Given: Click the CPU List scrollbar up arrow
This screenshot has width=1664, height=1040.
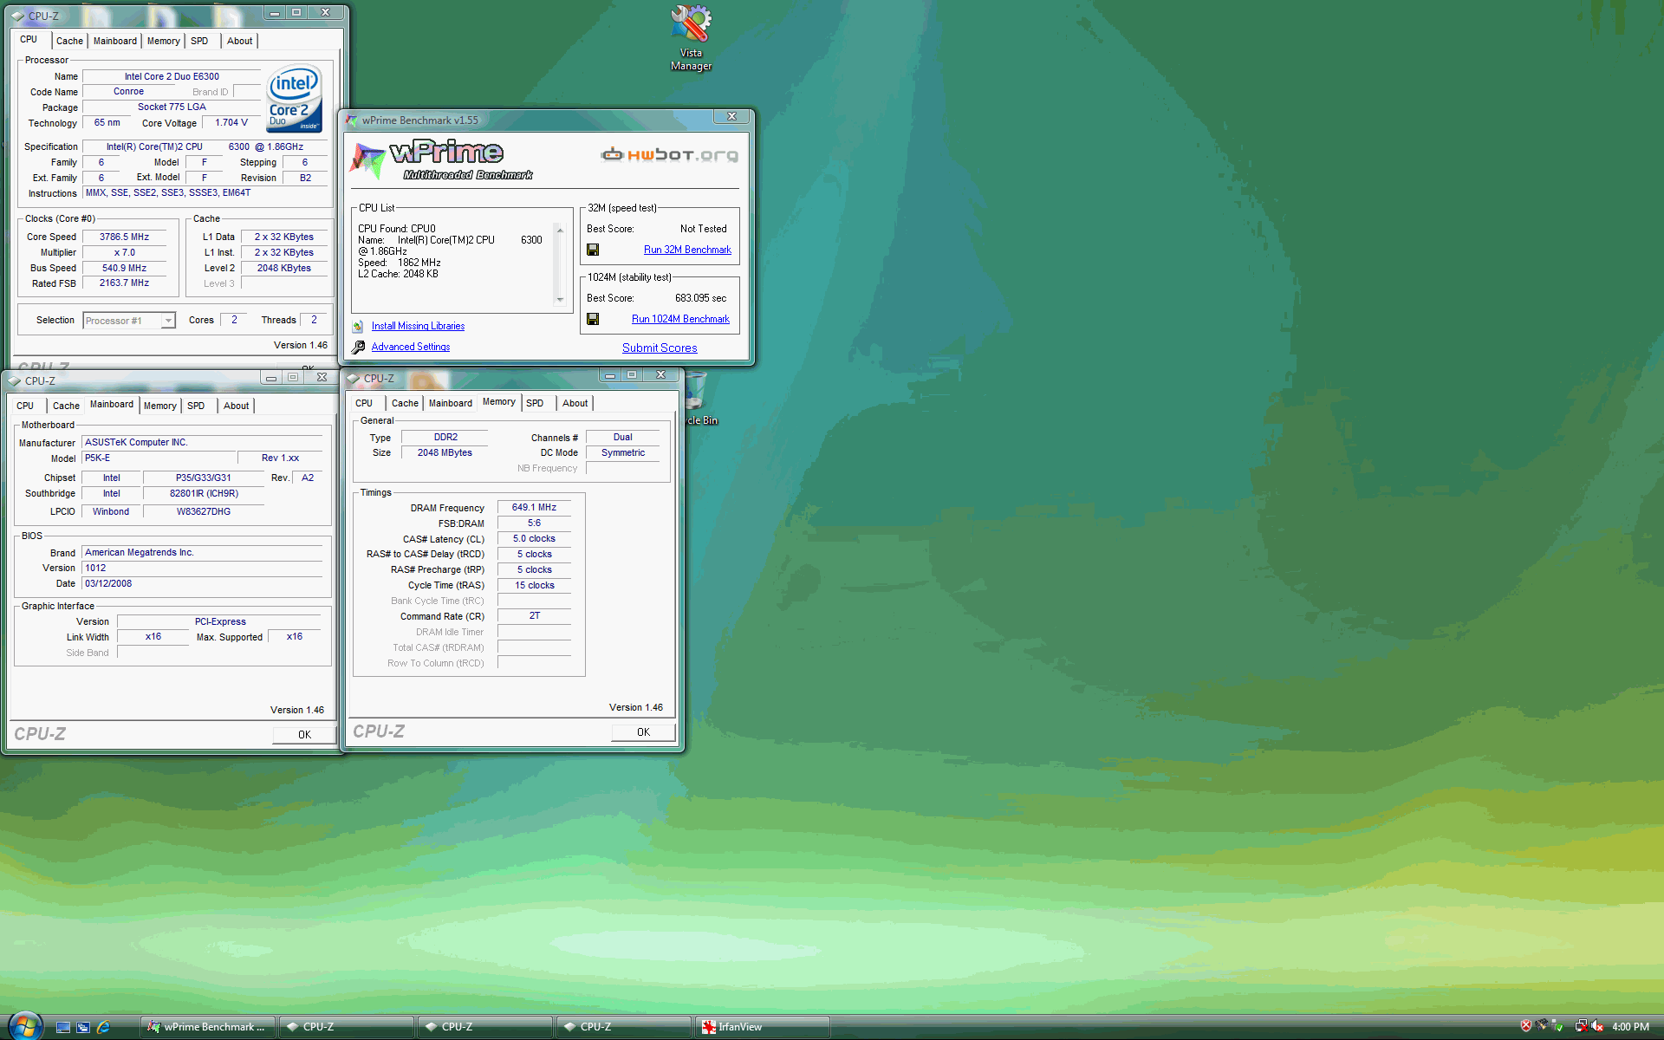Looking at the screenshot, I should (x=560, y=230).
